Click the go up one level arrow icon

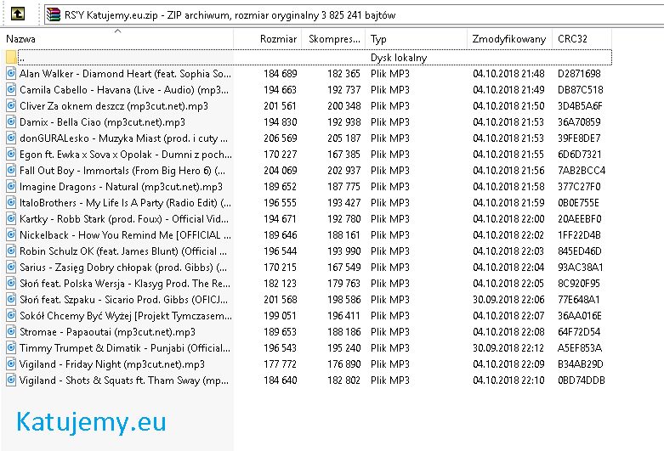pyautogui.click(x=17, y=14)
